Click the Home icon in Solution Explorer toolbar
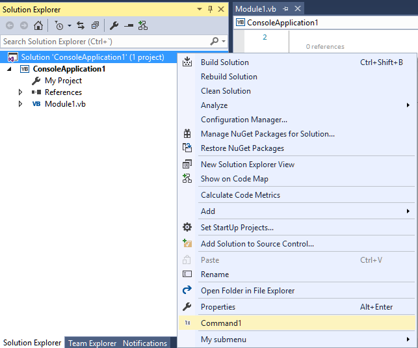Image resolution: width=418 pixels, height=348 pixels. [38, 25]
